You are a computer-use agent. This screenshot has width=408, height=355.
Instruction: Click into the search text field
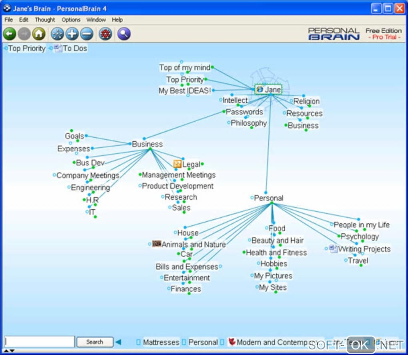point(40,342)
